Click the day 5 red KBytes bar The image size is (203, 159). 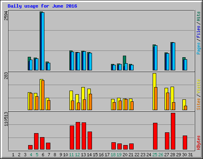pyautogui.click(x=36, y=142)
